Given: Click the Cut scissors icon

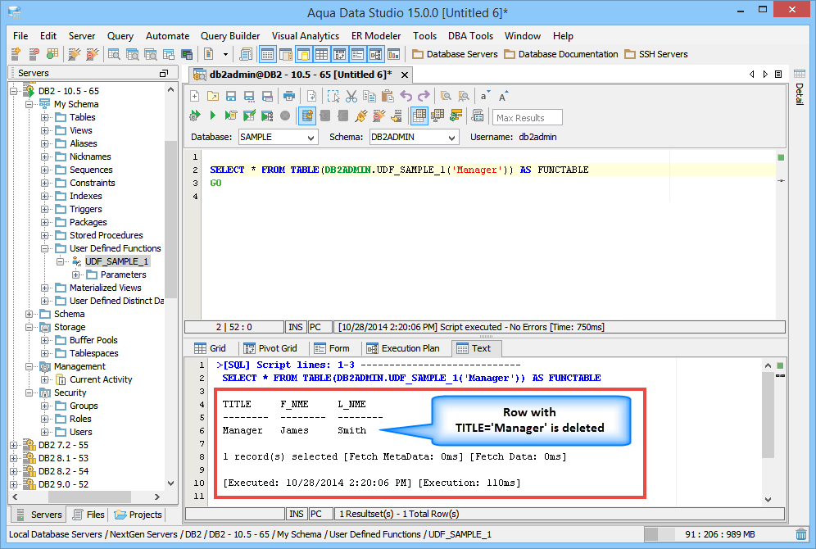Looking at the screenshot, I should tap(351, 96).
